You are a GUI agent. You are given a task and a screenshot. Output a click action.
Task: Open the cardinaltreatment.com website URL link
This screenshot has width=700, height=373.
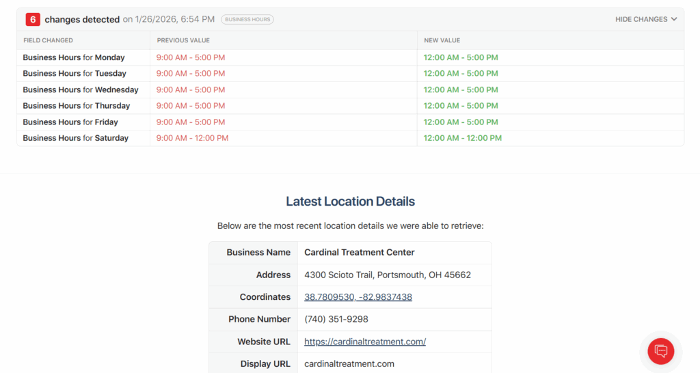(x=365, y=342)
